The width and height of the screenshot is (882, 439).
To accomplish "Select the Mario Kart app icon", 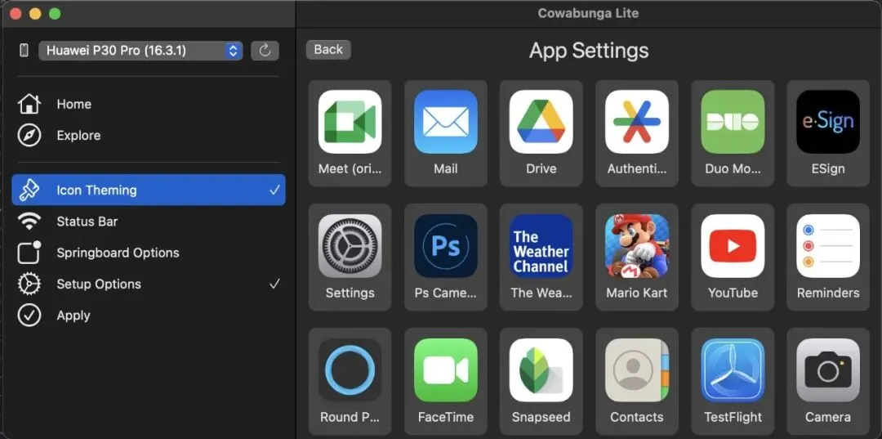I will [637, 246].
